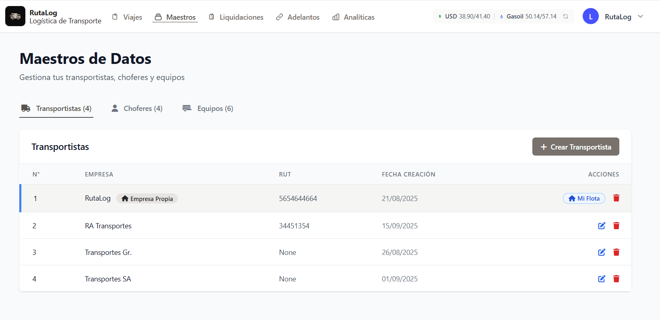Go to Liquidaciones section
Screen dimensions: 660x320
point(236,17)
